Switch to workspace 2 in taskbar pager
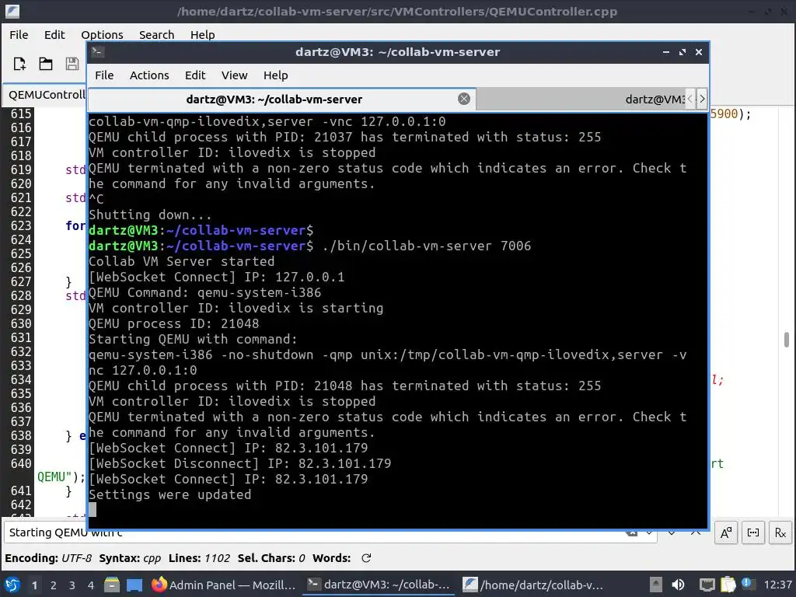796x597 pixels. click(54, 585)
